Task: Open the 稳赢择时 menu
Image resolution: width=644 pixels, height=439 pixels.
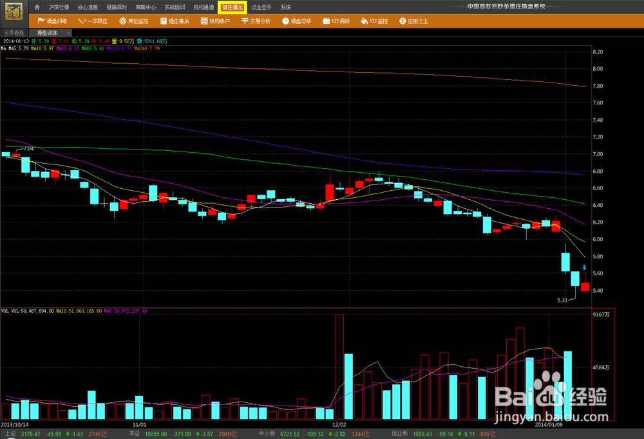Action: [x=117, y=7]
